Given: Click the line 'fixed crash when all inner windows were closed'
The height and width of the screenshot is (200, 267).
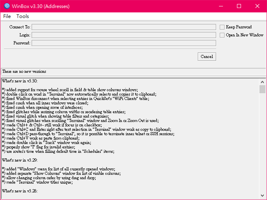Looking at the screenshot, I should [45, 103].
